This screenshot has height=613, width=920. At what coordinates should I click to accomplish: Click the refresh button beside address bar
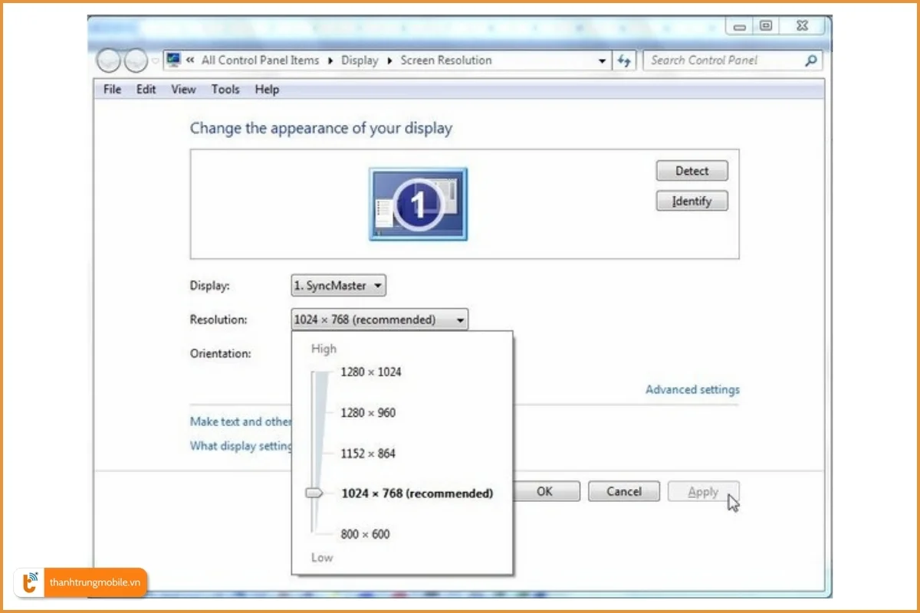[625, 61]
